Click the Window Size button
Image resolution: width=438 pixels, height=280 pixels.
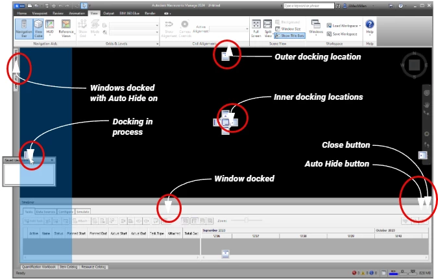(288, 29)
